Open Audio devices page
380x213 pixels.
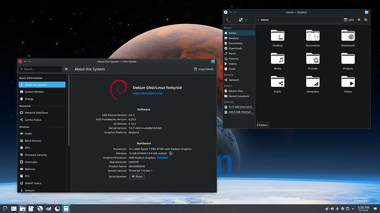coord(42,133)
